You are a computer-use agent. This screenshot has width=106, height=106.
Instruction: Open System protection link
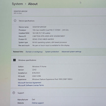pyautogui.click(x=52, y=52)
